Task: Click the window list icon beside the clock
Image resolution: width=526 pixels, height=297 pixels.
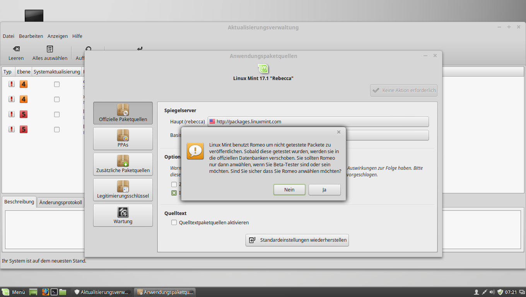Action: 522,292
